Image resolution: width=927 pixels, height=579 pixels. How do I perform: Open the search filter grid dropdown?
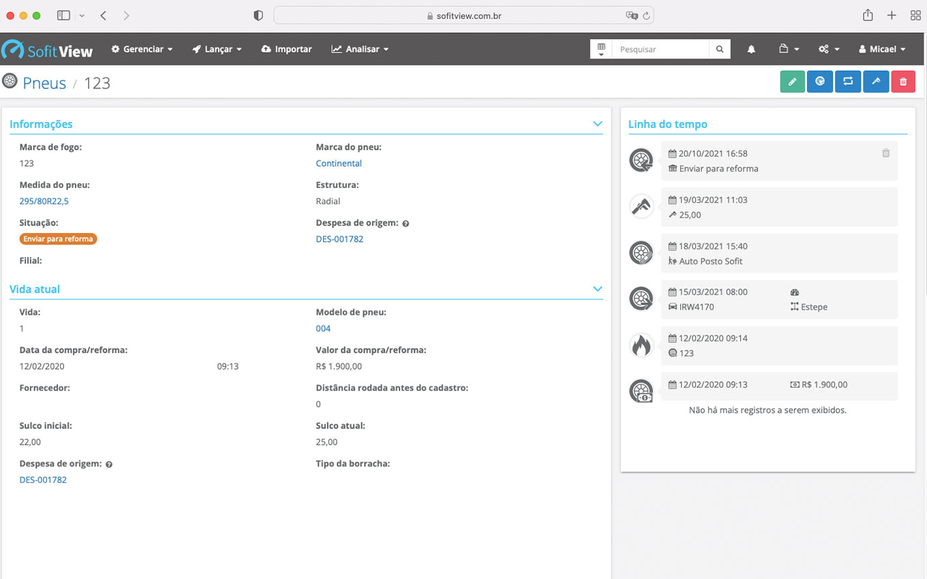point(601,49)
